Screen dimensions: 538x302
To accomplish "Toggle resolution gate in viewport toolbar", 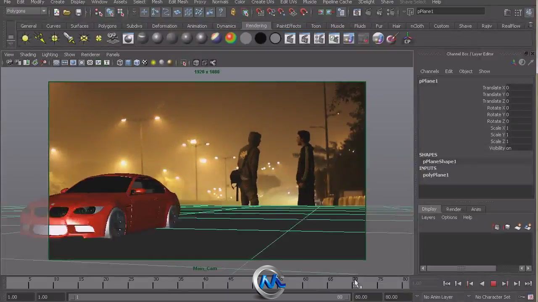I will (x=73, y=62).
